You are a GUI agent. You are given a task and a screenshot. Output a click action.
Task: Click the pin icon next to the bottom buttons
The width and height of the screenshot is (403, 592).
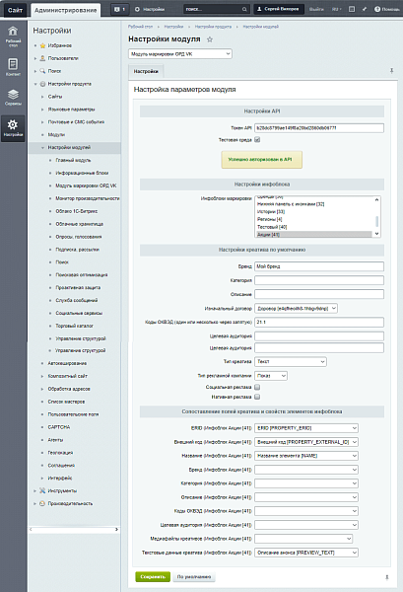tap(387, 577)
